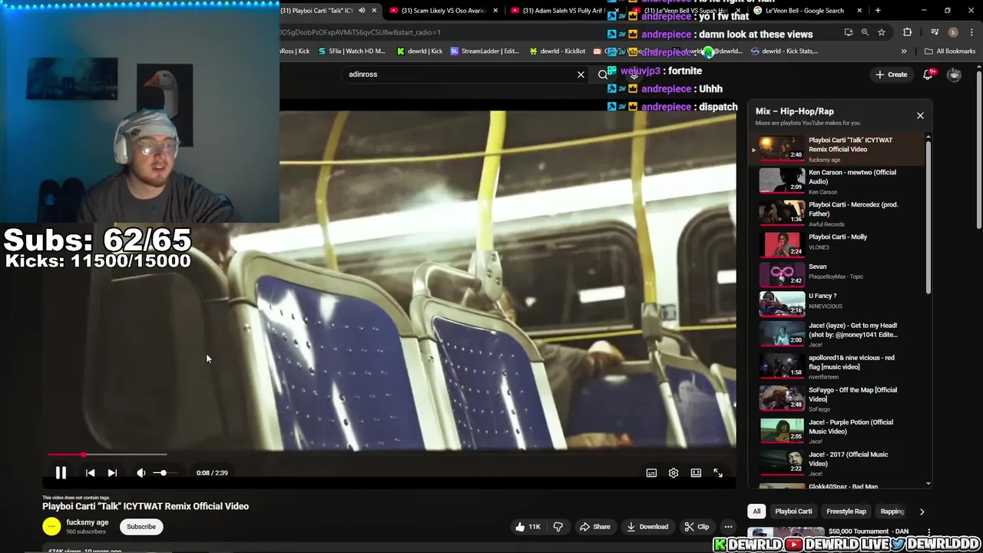Image resolution: width=983 pixels, height=553 pixels.
Task: Select the Rapping filter chip
Action: (x=892, y=512)
